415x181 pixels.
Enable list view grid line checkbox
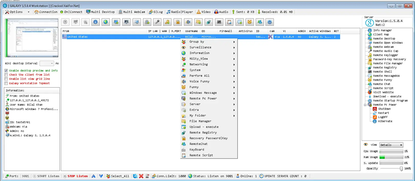pyautogui.click(x=6, y=79)
